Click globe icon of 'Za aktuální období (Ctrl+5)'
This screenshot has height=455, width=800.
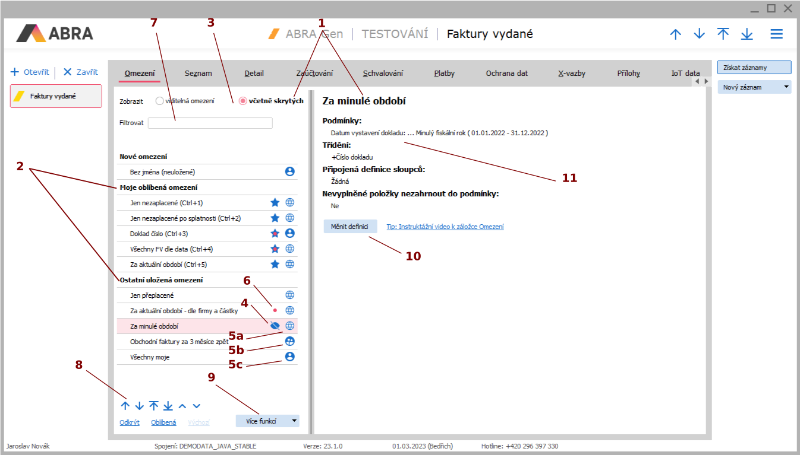tap(290, 264)
